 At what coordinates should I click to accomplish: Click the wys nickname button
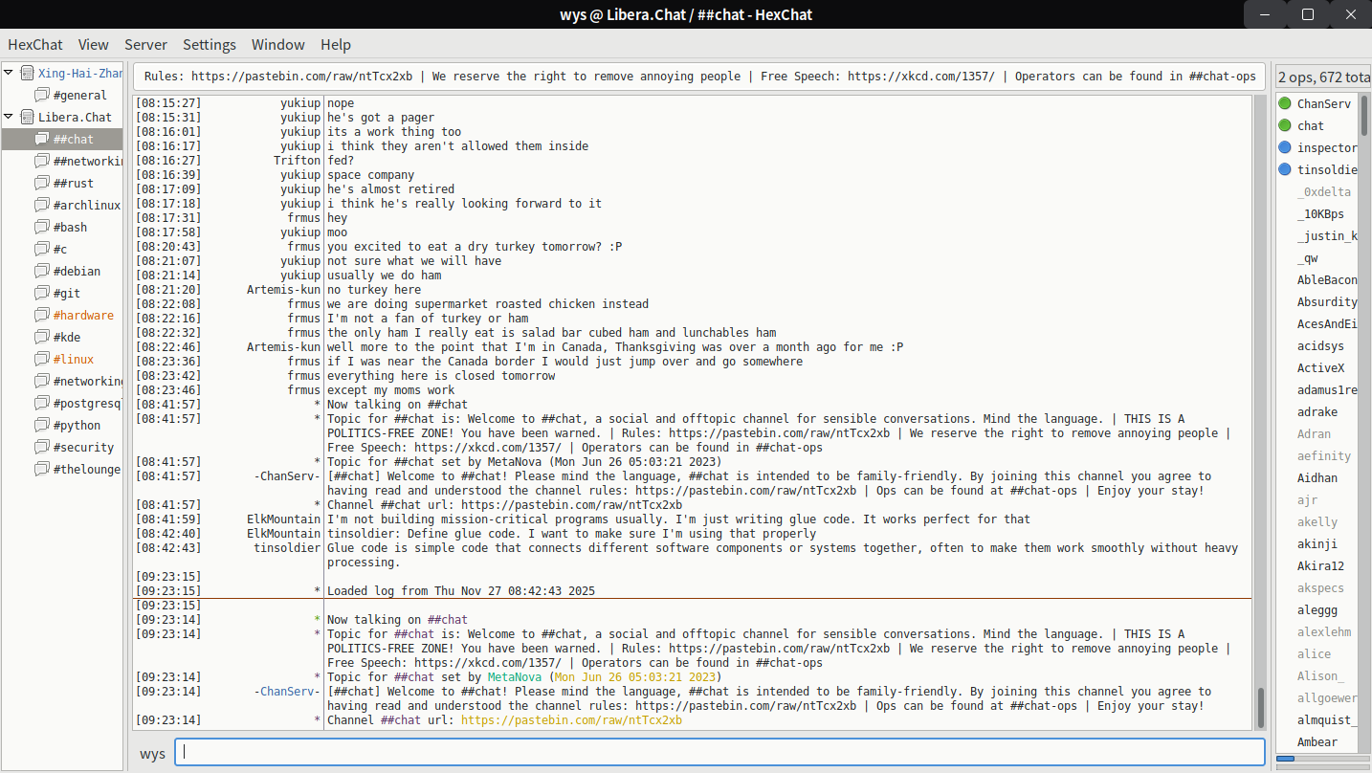(152, 753)
